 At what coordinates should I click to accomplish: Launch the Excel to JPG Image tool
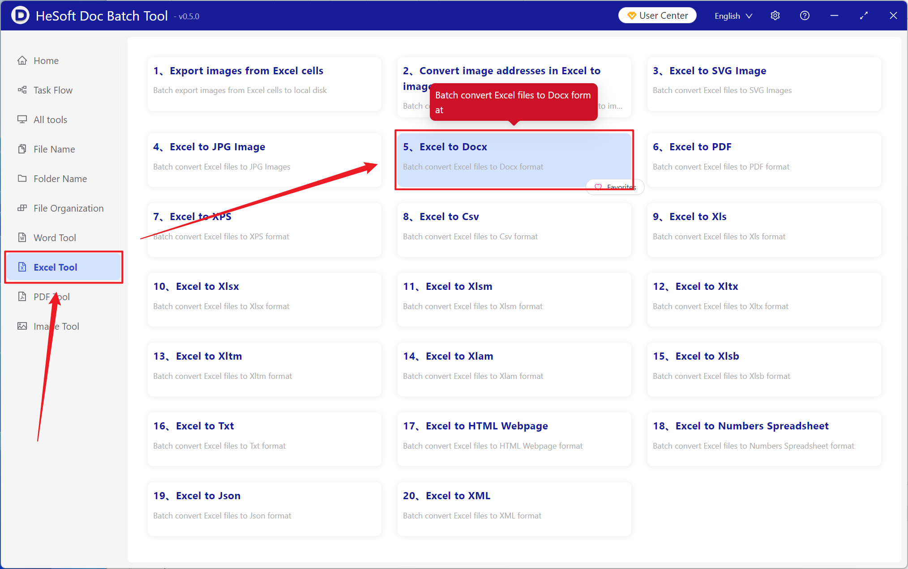pyautogui.click(x=264, y=160)
